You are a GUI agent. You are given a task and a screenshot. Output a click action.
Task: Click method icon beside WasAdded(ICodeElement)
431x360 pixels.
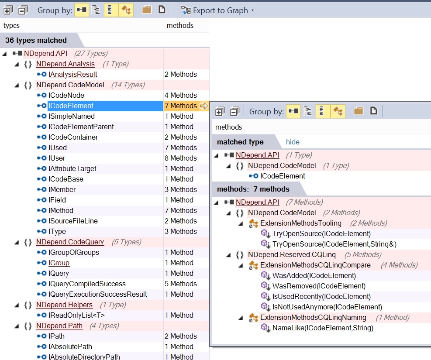coord(265,275)
